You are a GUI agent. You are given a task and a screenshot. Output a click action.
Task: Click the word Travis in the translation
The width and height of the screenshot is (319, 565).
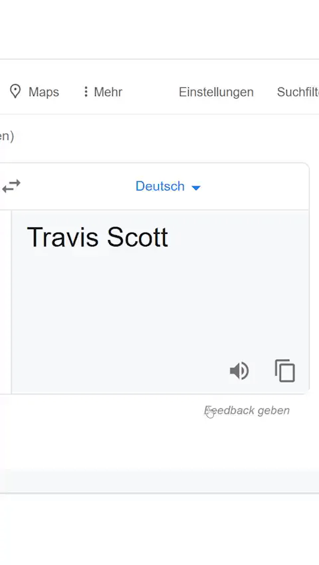[62, 237]
